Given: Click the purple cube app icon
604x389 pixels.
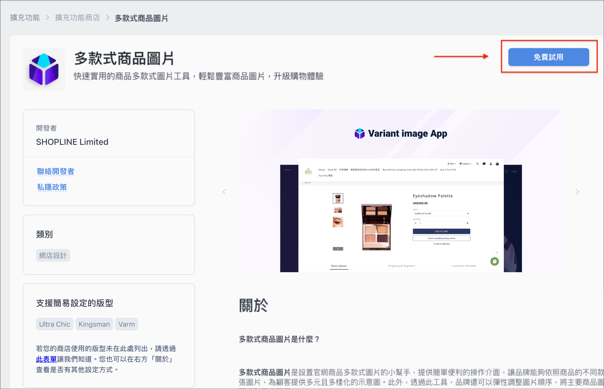Looking at the screenshot, I should [44, 69].
